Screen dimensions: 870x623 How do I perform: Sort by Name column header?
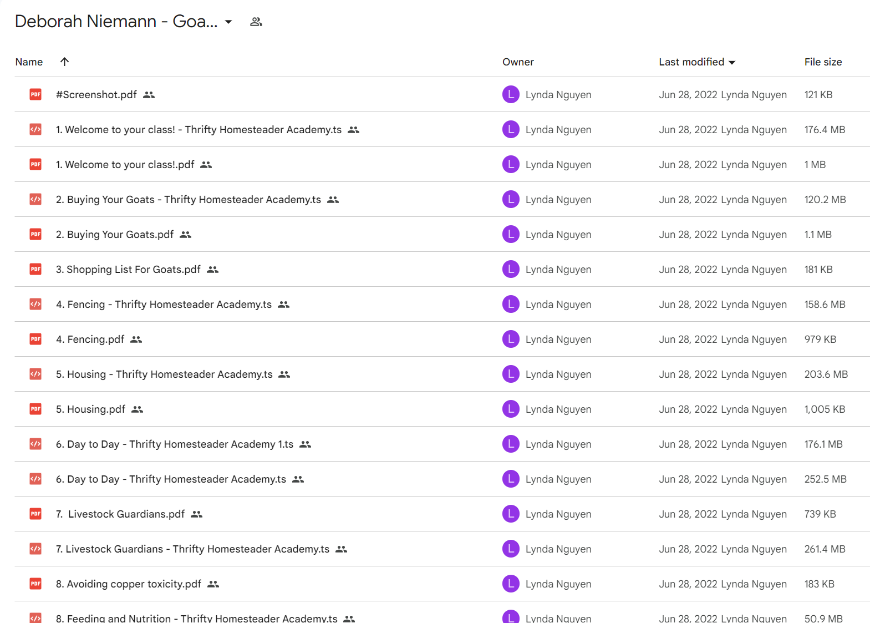point(29,62)
